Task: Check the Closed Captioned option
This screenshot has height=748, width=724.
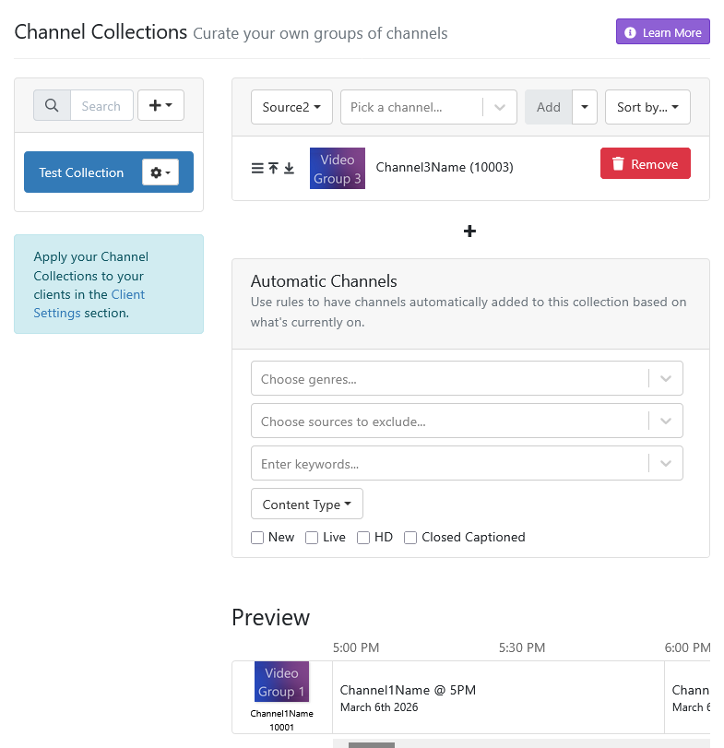Action: 410,538
